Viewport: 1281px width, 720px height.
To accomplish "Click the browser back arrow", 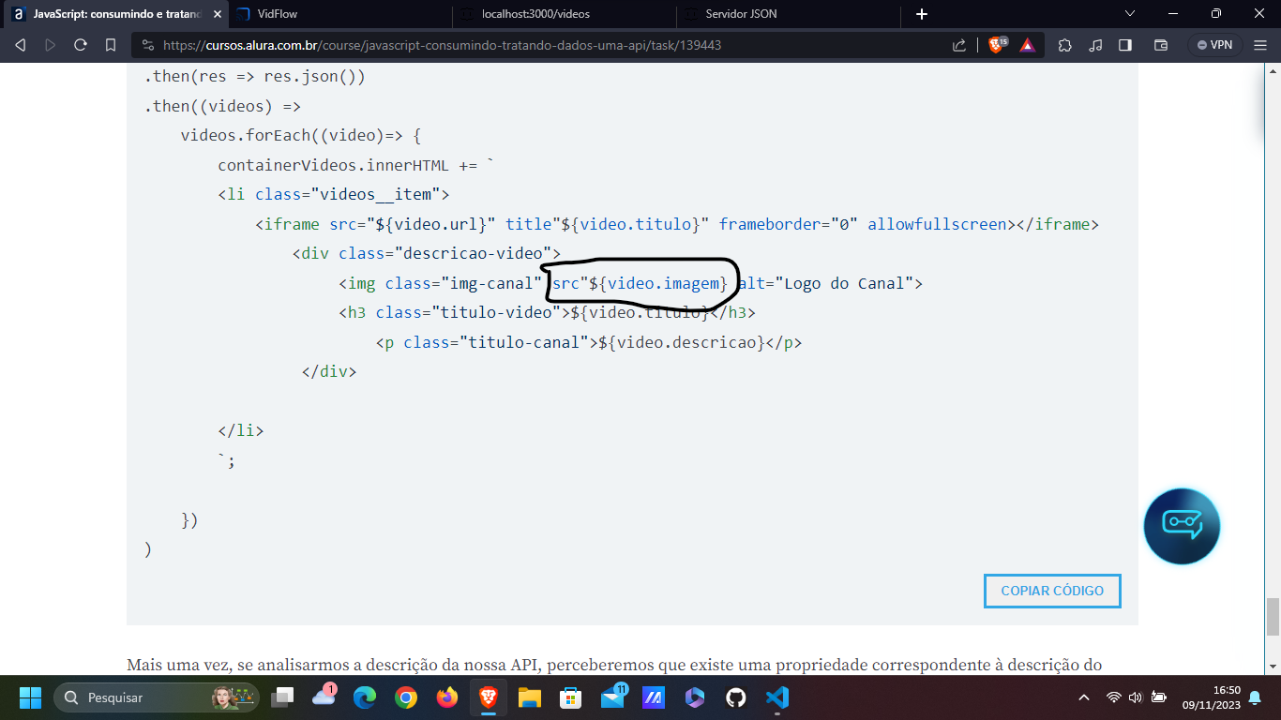I will click(x=21, y=45).
